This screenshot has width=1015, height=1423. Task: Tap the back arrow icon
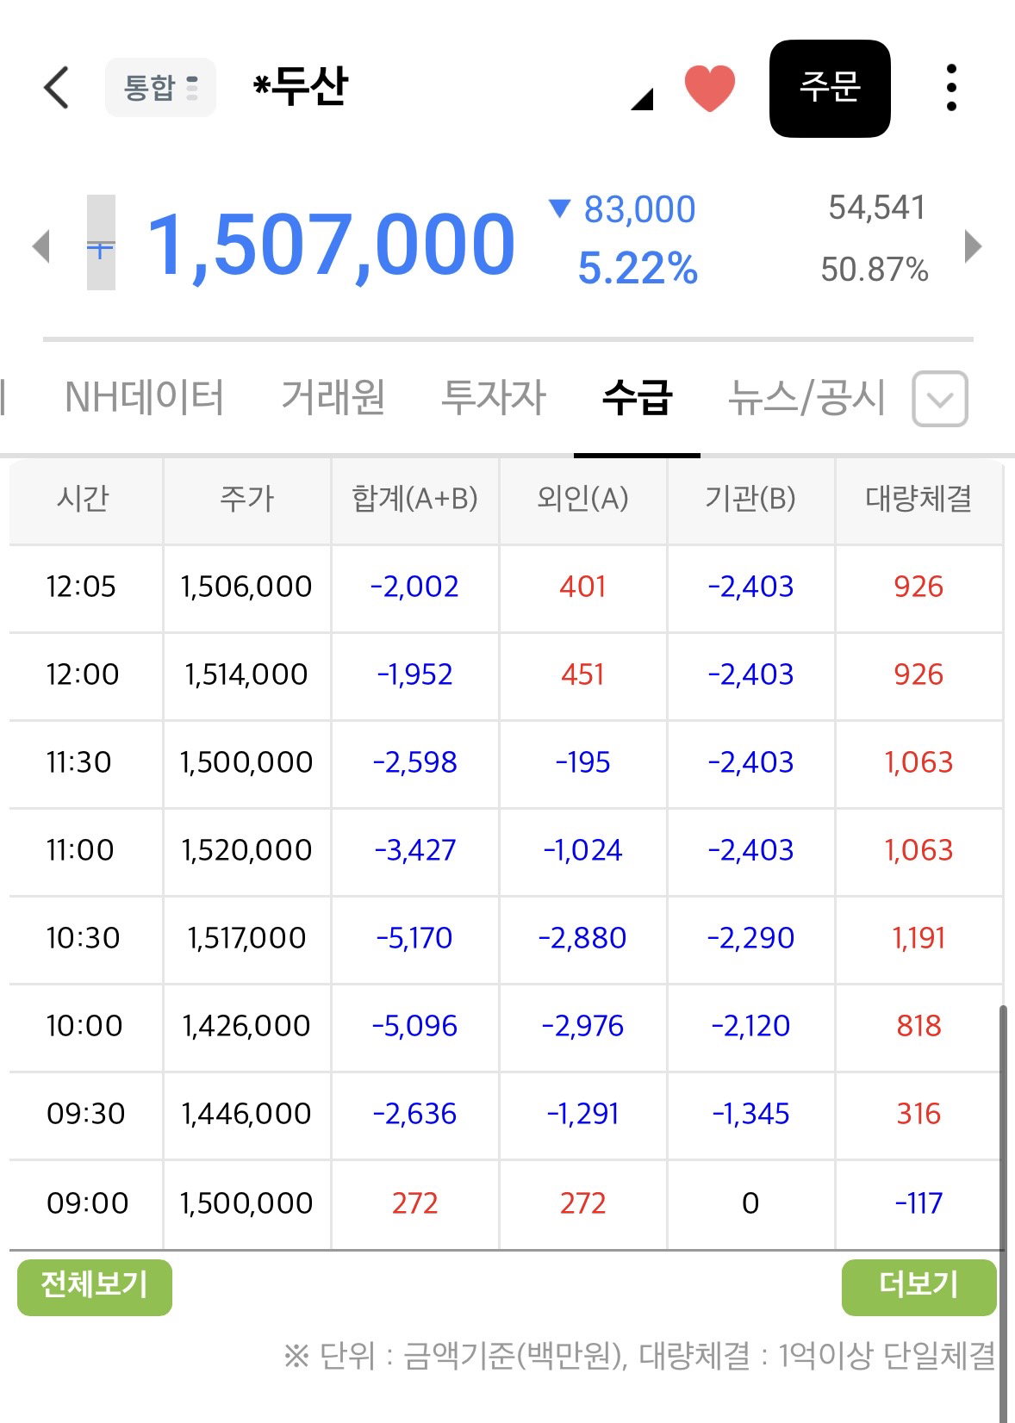pyautogui.click(x=56, y=88)
